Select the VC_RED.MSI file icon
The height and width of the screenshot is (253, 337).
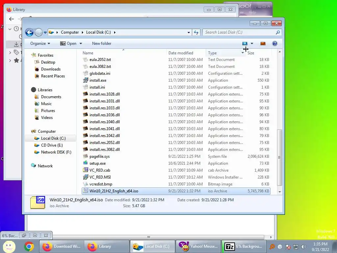point(86,177)
